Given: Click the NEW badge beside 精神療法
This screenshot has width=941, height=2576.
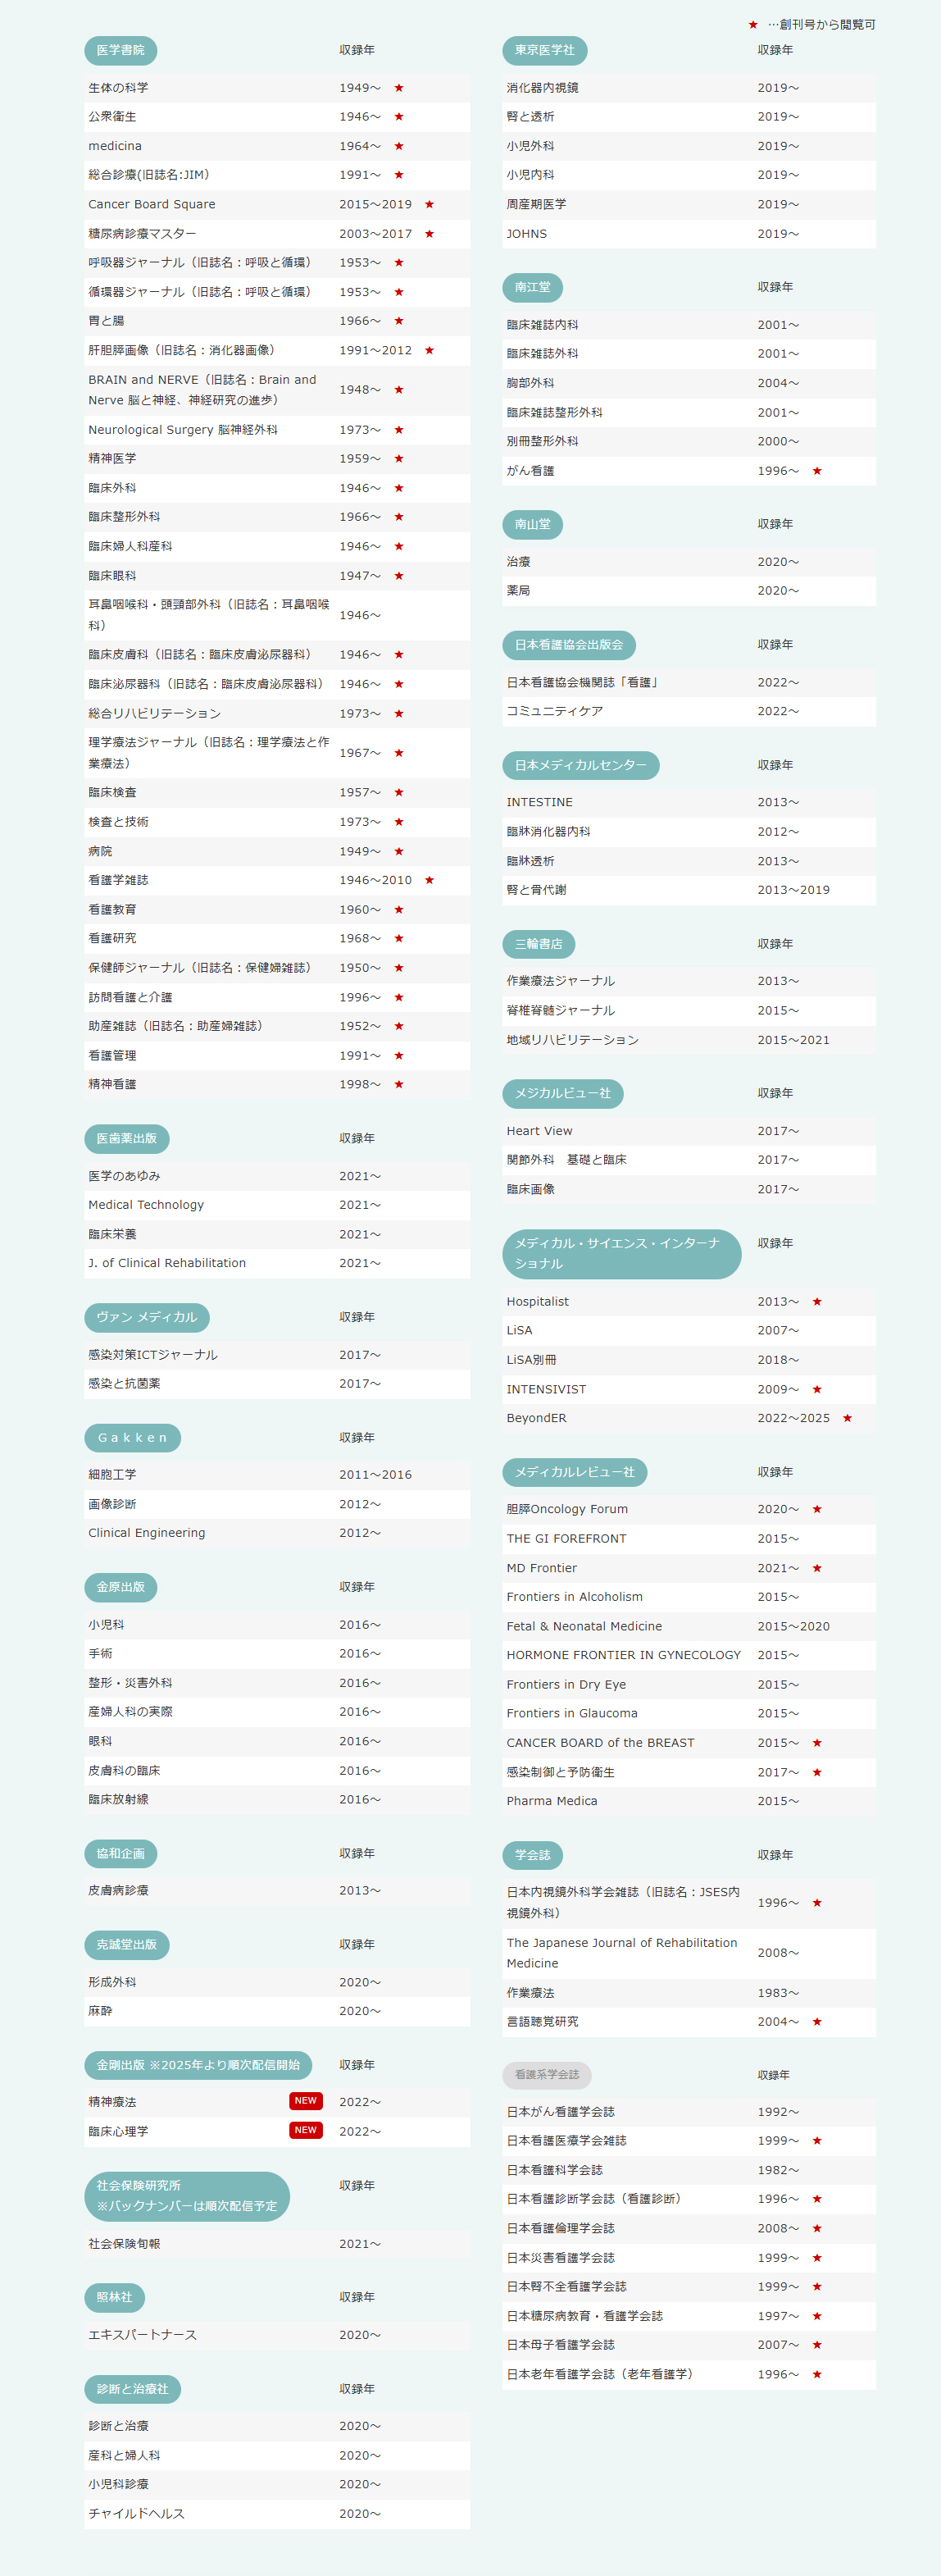Looking at the screenshot, I should click(x=306, y=2101).
